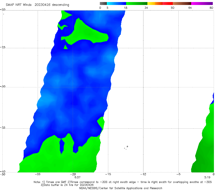Click the gray segment of the color bar
Screen dimensions: 216x190
[103, 4]
